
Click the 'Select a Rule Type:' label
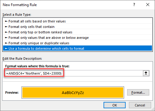[x=17, y=15]
